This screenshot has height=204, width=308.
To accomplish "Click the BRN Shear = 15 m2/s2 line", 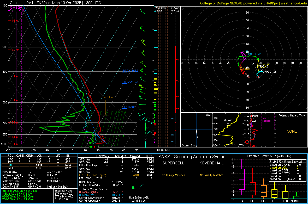I will [101, 182].
